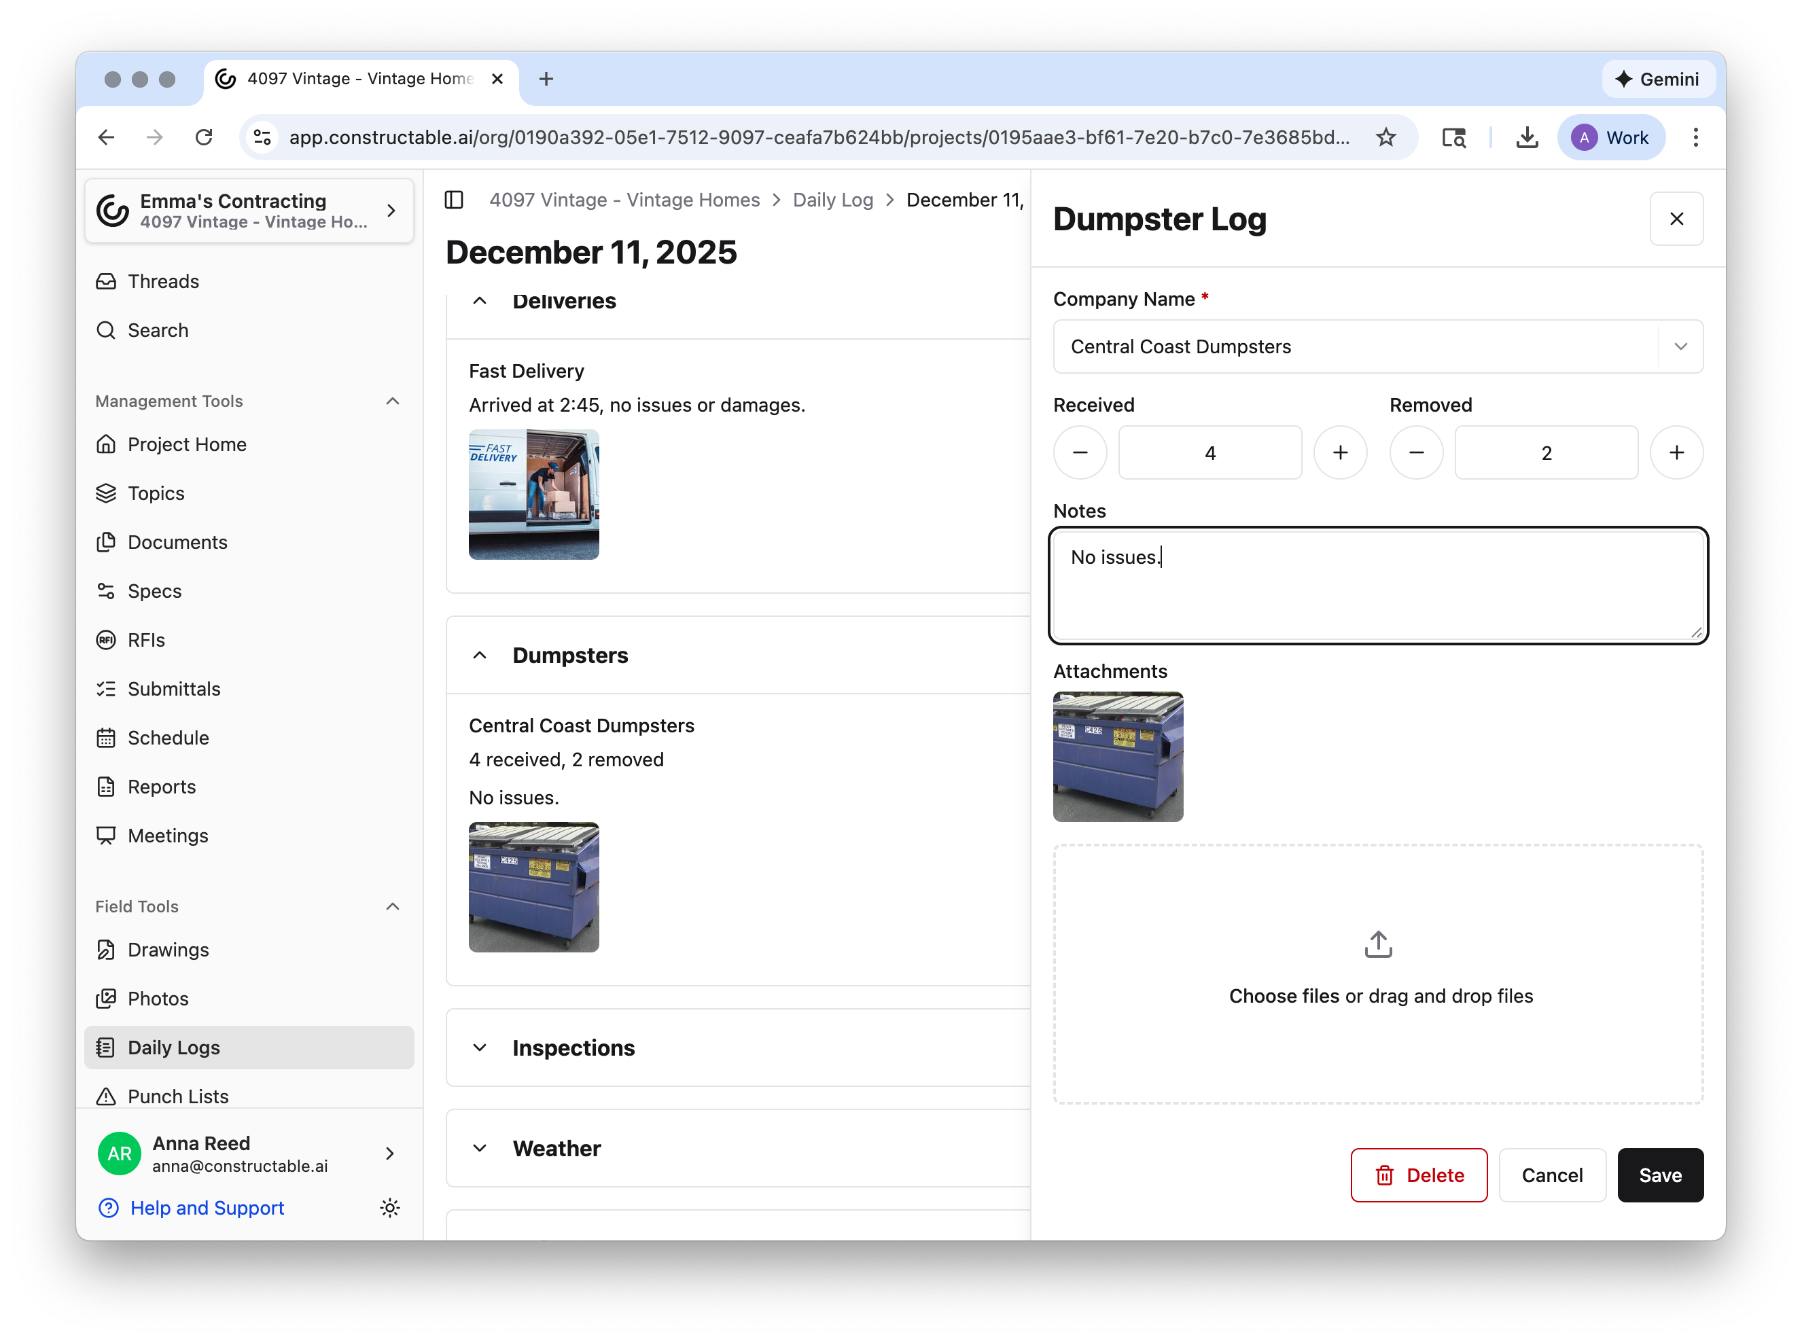
Task: Cancel editing the dumpster log
Action: pyautogui.click(x=1552, y=1175)
